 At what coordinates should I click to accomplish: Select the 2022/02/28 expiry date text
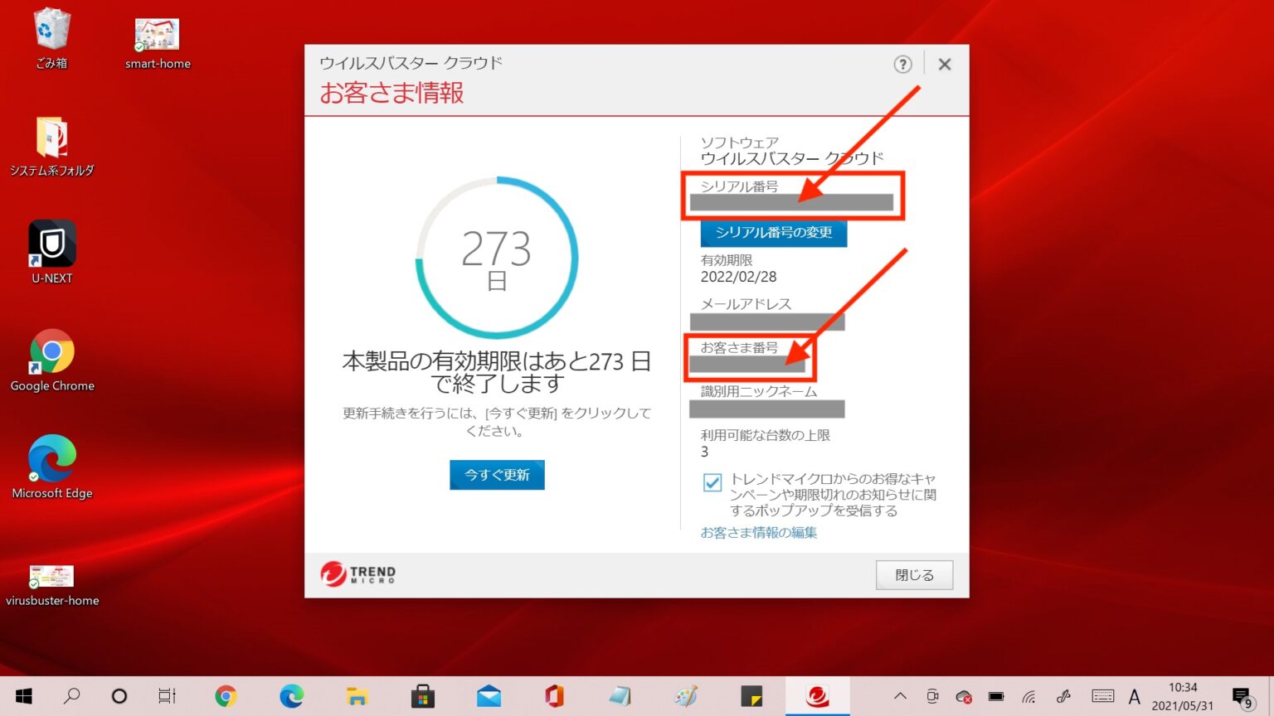739,277
